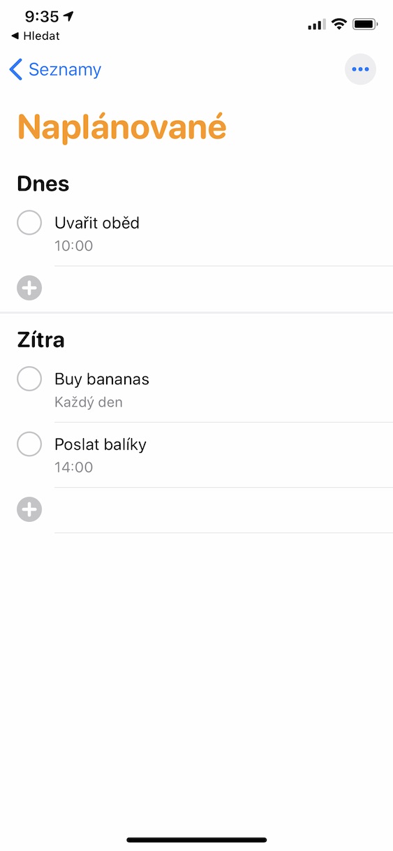Tap the cellular signal bars icon
393x851 pixels.
coord(316,24)
